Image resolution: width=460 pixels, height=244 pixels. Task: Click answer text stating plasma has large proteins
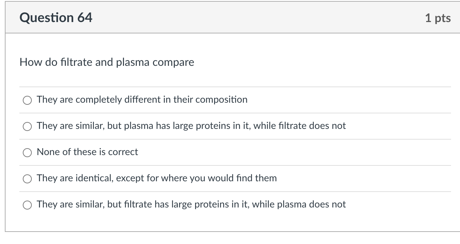[191, 126]
